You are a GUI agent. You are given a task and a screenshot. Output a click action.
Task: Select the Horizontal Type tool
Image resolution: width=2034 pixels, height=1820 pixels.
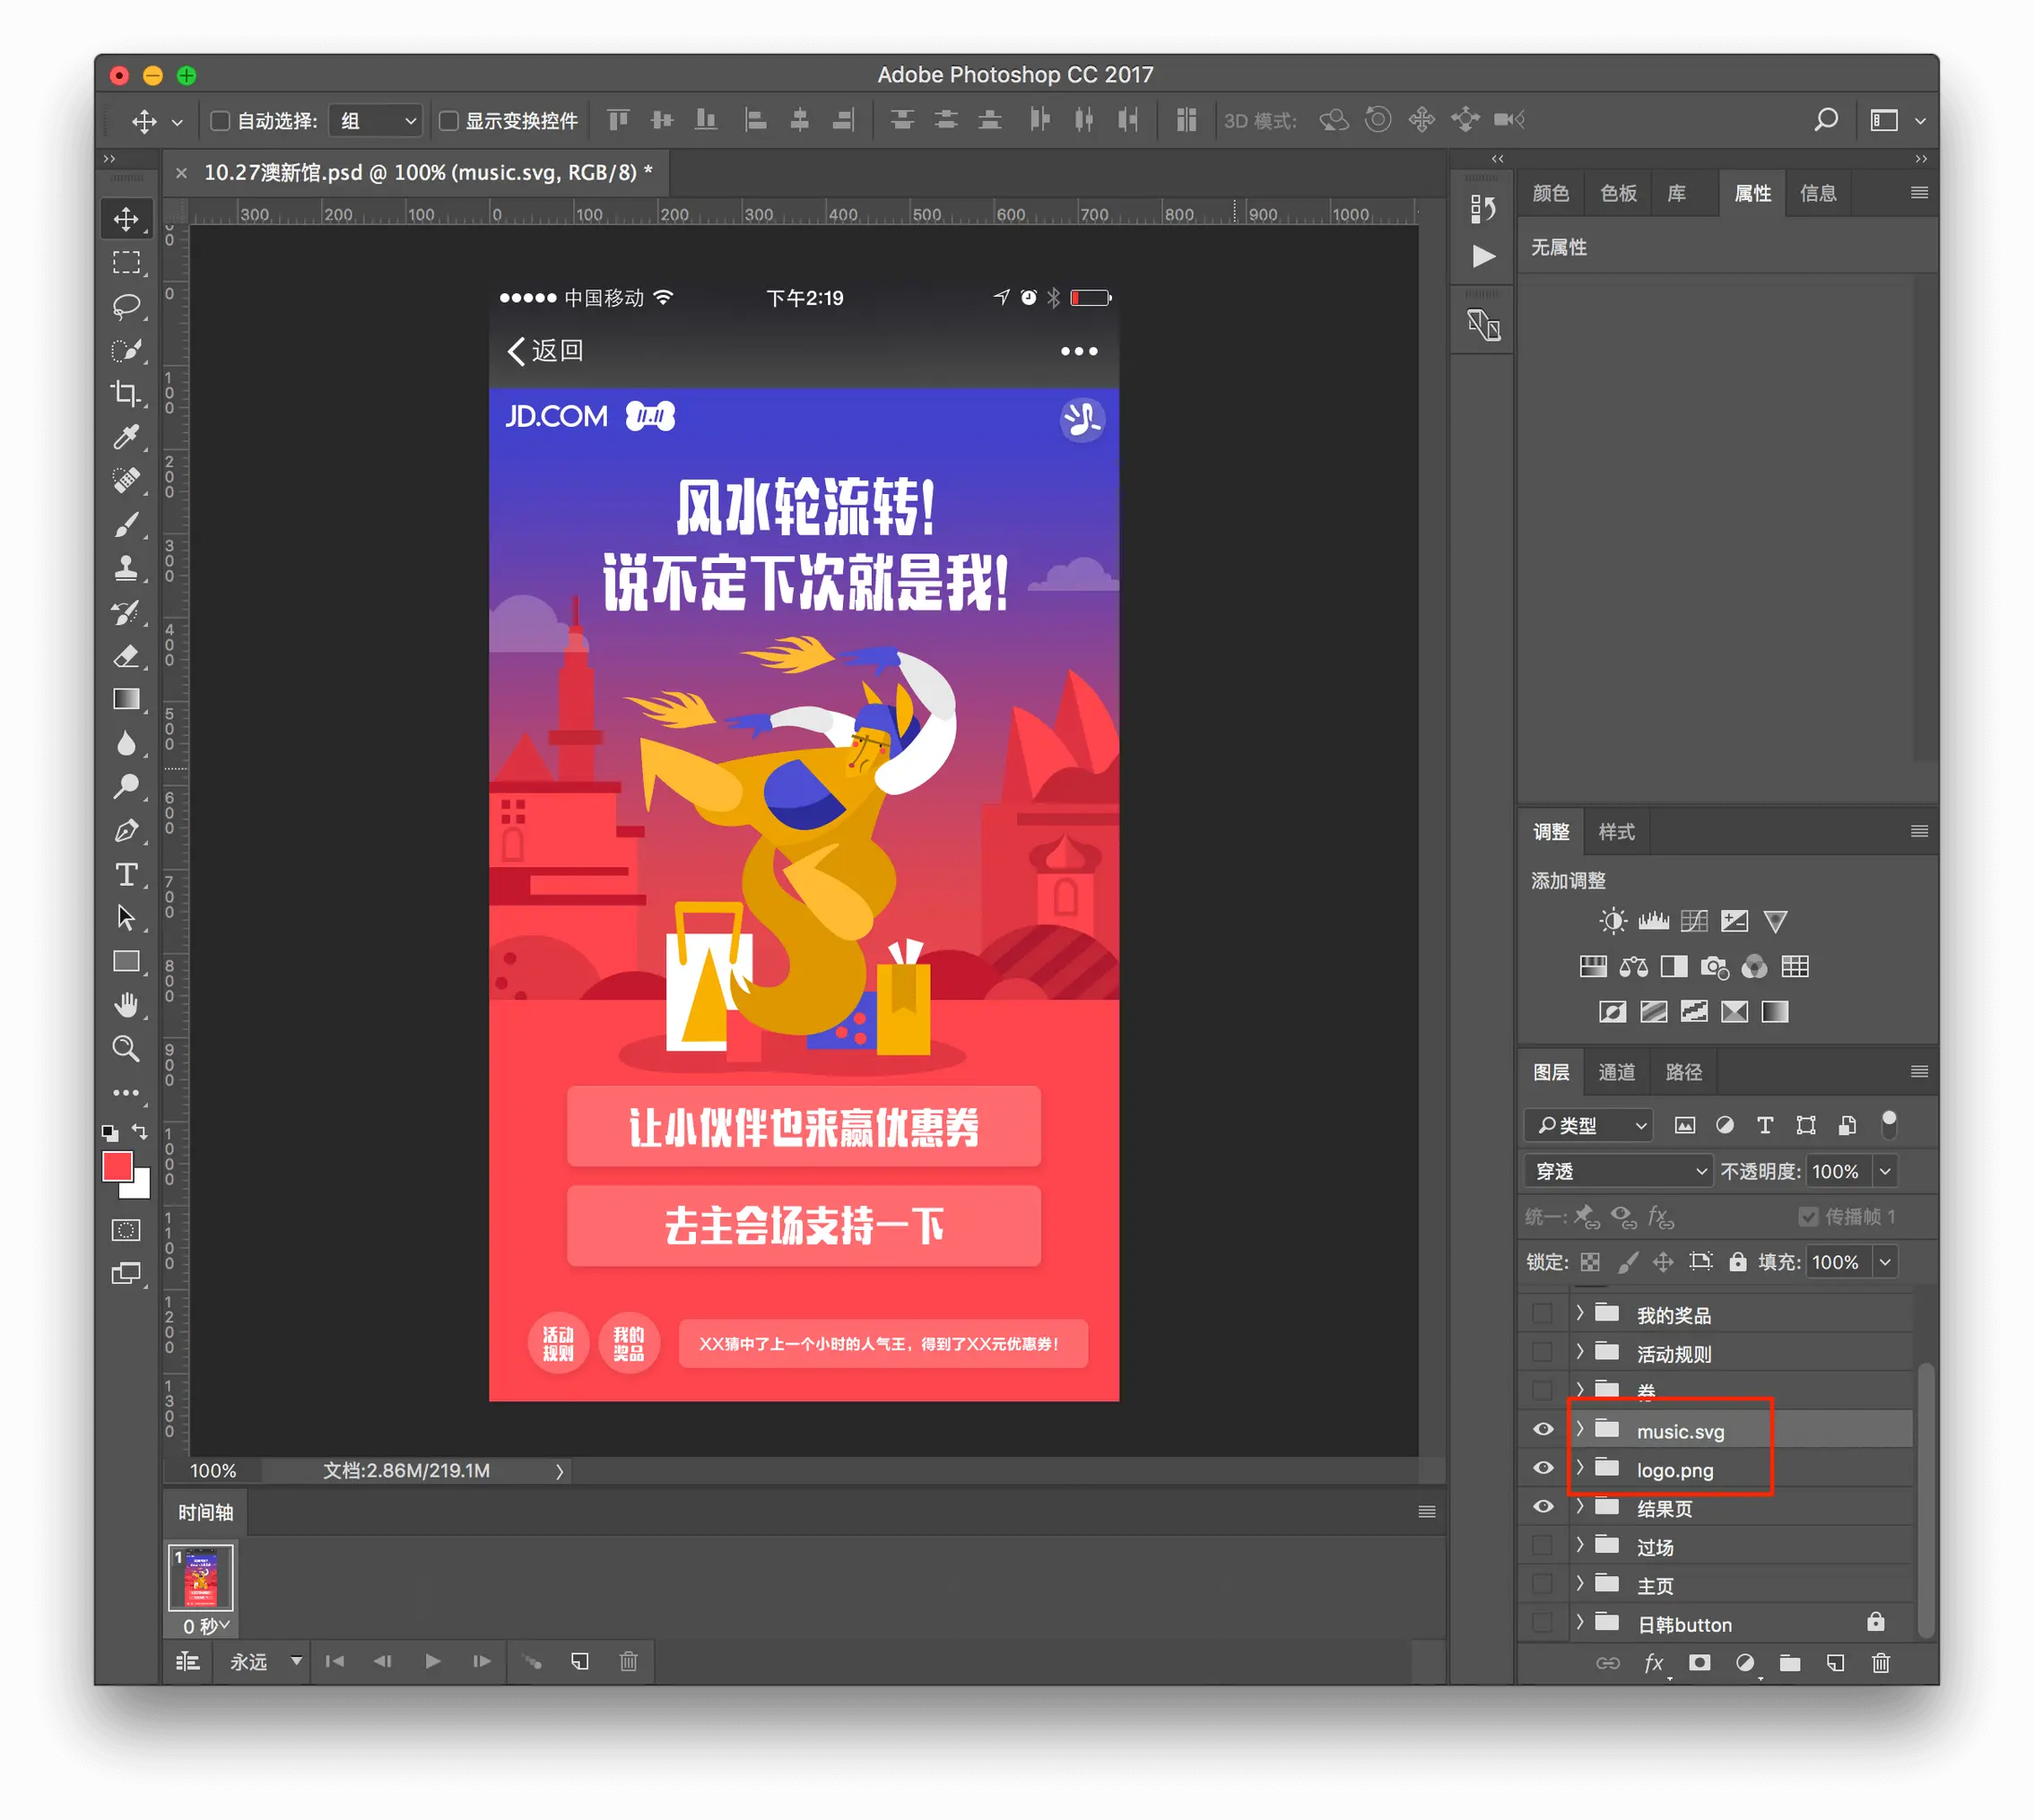tap(126, 875)
